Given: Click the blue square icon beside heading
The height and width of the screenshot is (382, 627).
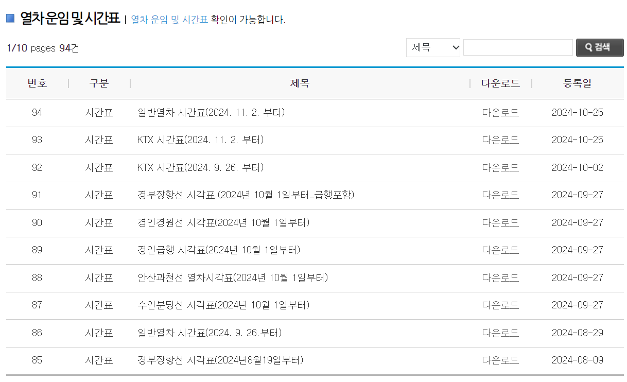Looking at the screenshot, I should pyautogui.click(x=10, y=19).
